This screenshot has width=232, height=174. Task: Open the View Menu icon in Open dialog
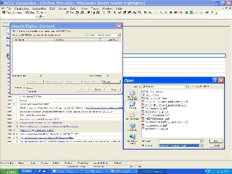point(206,86)
